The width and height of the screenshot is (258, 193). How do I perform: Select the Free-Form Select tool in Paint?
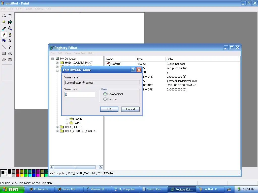coord(4,16)
